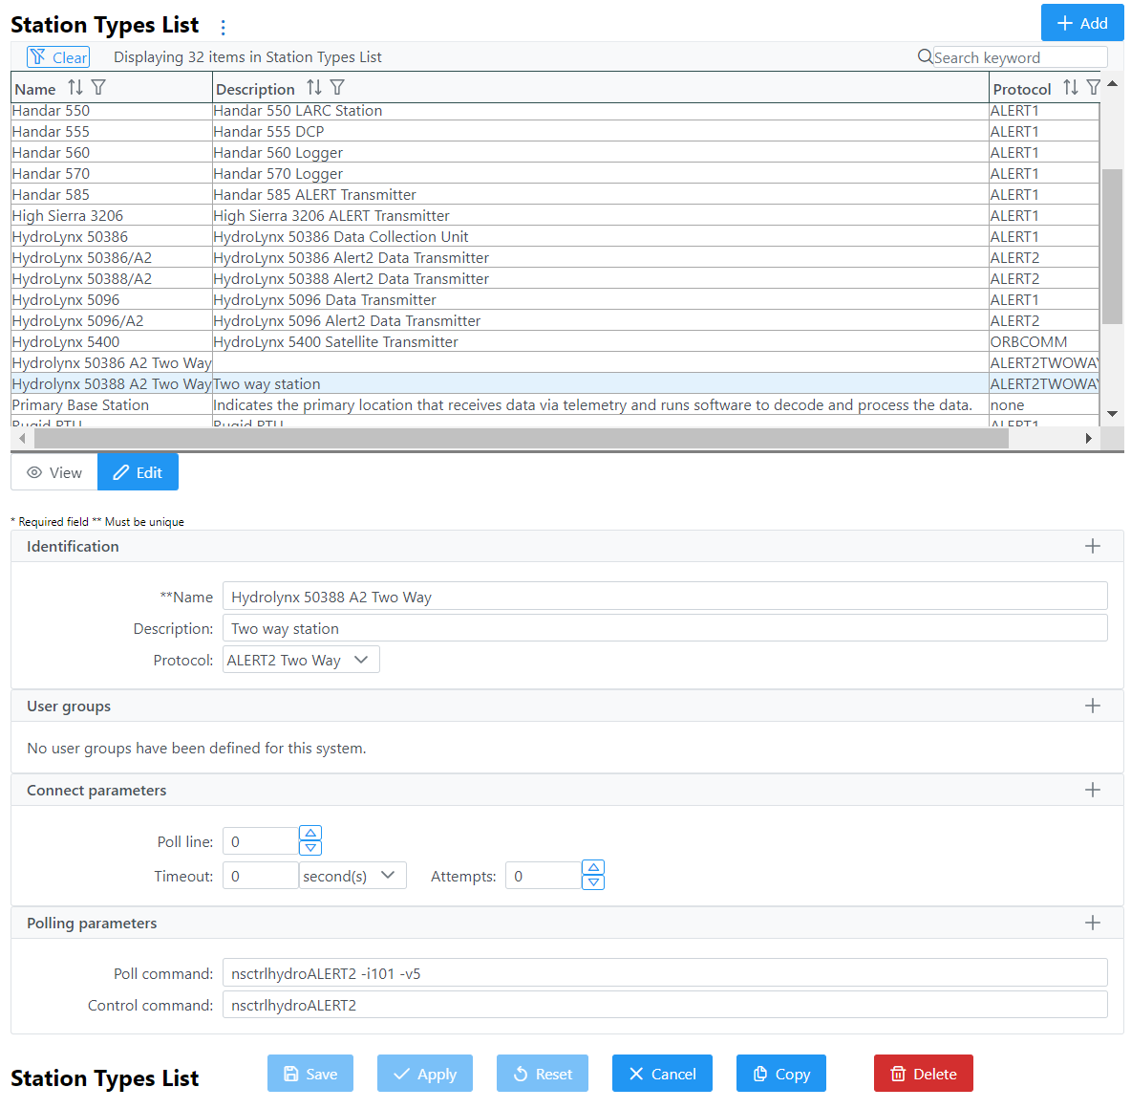Sort by the Protocol column
This screenshot has height=1109, width=1131.
tap(1070, 88)
